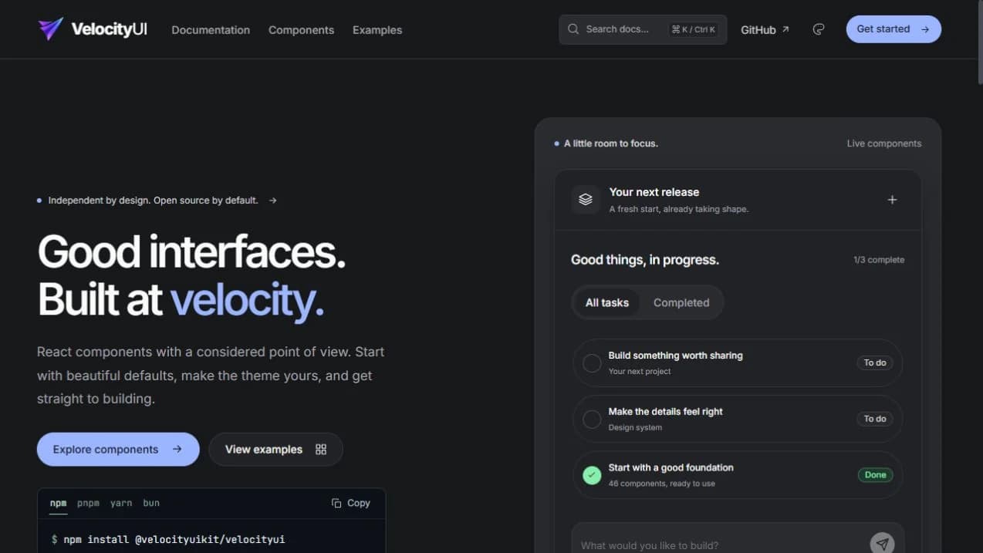The width and height of the screenshot is (983, 553).
Task: Select the yarn install tab
Action: [x=121, y=503]
